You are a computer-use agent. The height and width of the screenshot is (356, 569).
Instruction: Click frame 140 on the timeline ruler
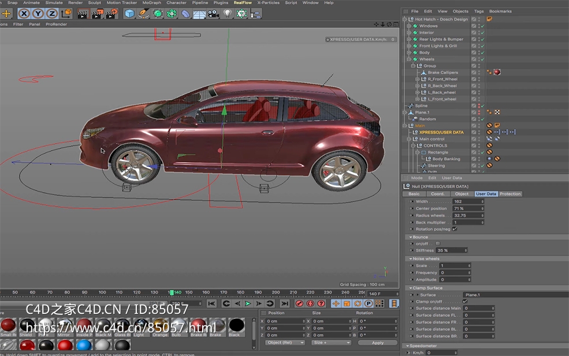coord(172,292)
